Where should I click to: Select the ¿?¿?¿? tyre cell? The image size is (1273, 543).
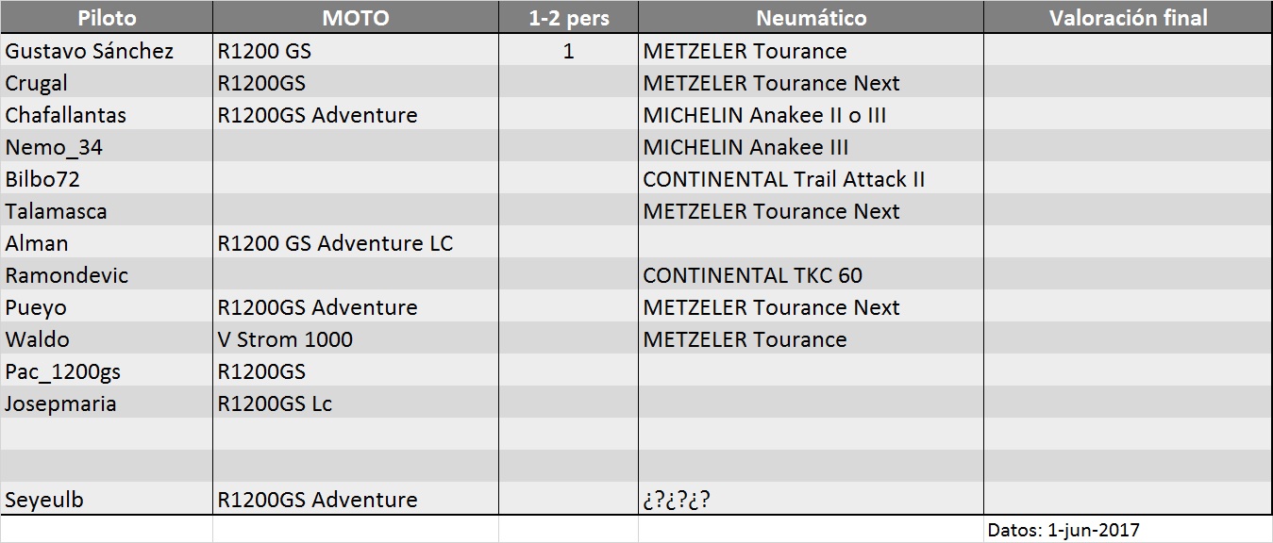(811, 500)
